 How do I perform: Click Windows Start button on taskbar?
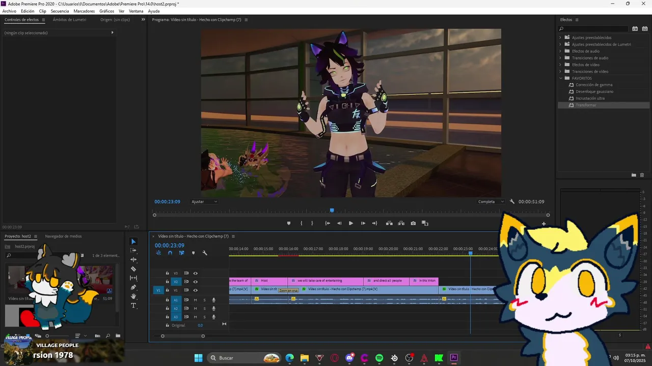click(199, 358)
